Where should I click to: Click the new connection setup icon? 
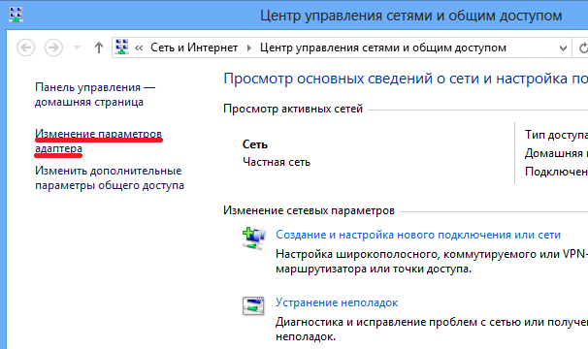(254, 238)
